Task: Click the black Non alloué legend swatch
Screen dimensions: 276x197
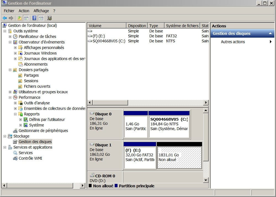Action: pos(90,186)
